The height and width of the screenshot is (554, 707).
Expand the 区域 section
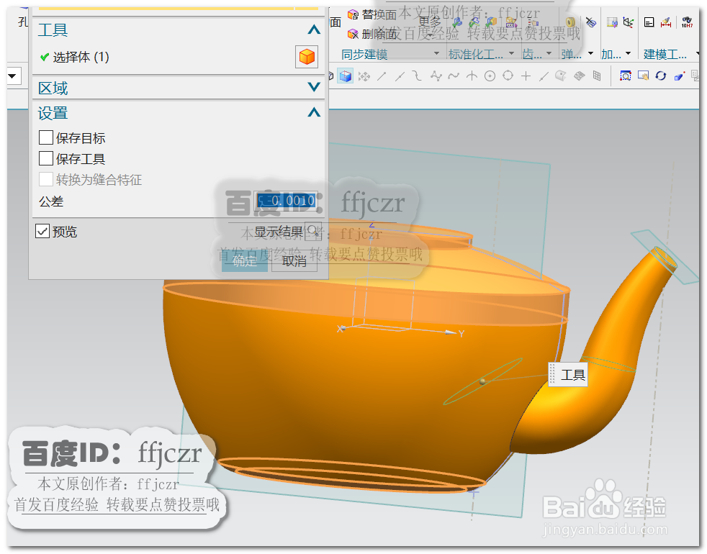(314, 87)
